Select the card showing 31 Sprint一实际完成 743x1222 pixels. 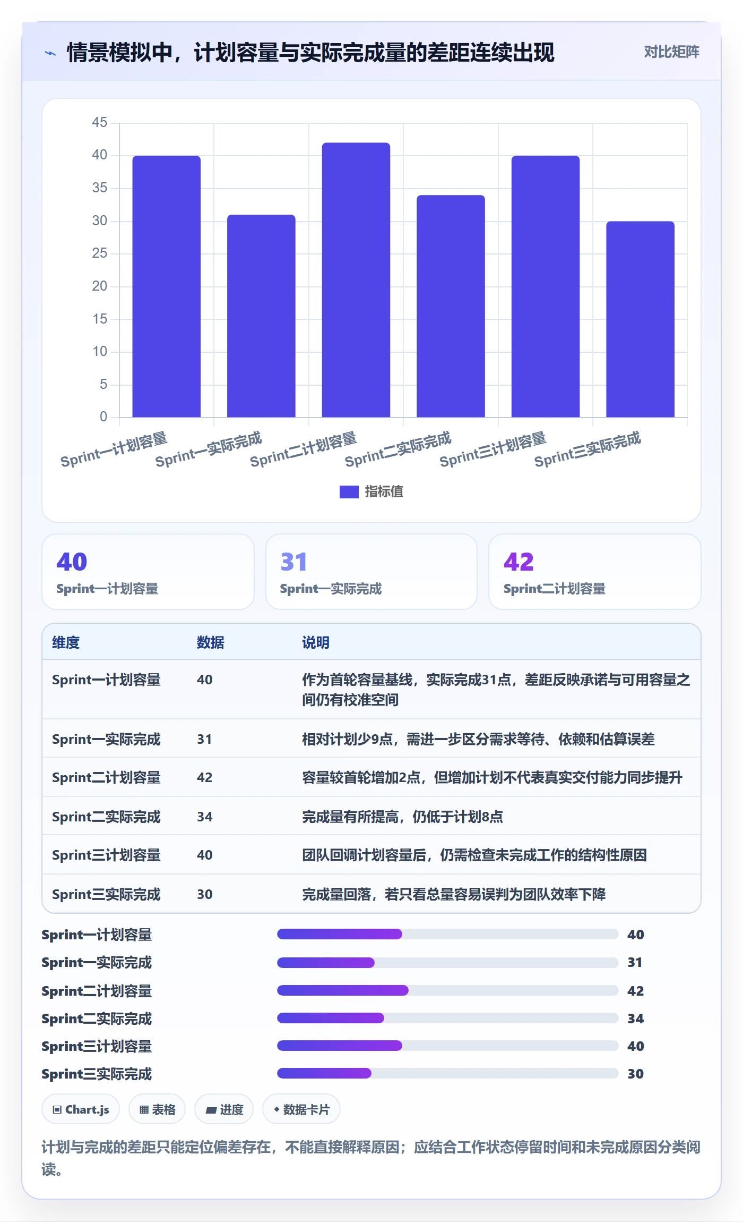pos(371,572)
